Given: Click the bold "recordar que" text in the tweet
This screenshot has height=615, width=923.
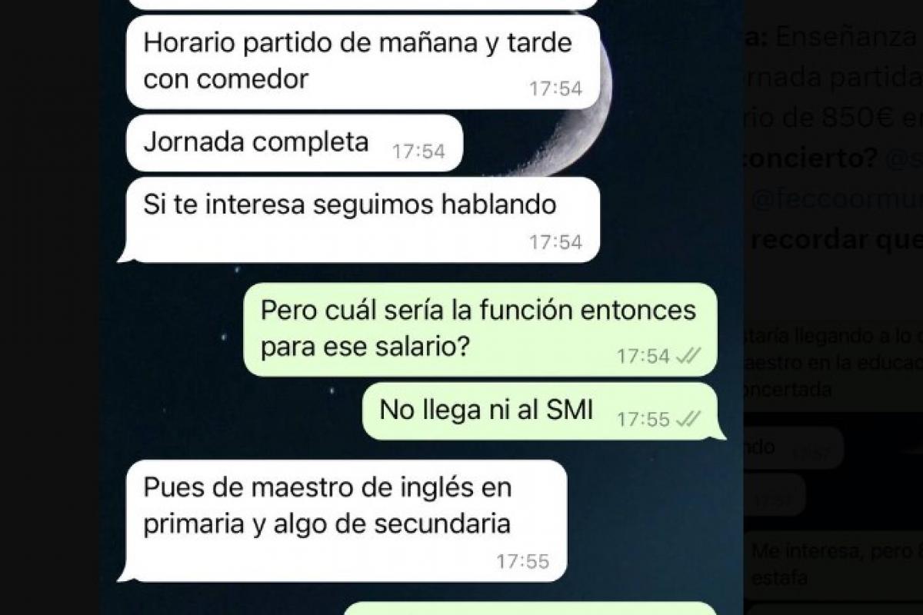Looking at the screenshot, I should (x=836, y=240).
